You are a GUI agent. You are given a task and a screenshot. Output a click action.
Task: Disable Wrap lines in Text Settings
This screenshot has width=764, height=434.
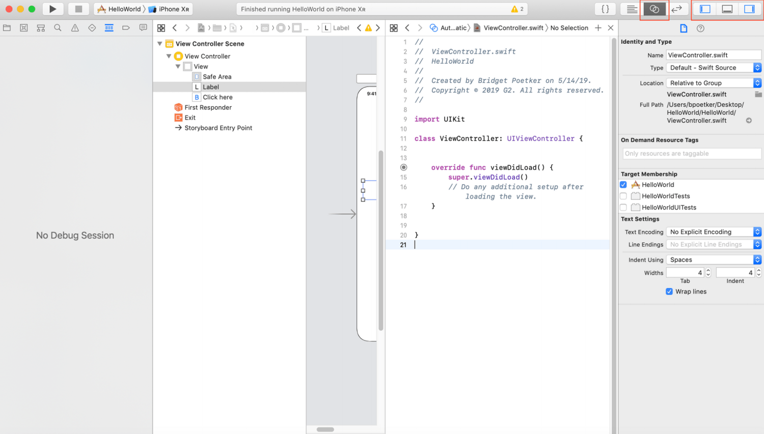click(x=669, y=292)
